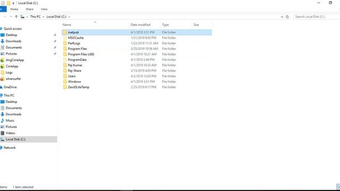The width and height of the screenshot is (340, 191).
Task: Click the CoreApp pinned folder icon
Action: pos(2,66)
